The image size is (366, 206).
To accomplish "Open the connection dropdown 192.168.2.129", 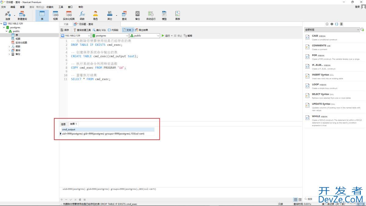I will [75, 36].
